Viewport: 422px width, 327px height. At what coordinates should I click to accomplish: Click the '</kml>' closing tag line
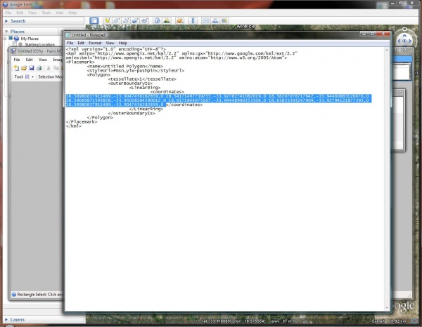coord(73,126)
